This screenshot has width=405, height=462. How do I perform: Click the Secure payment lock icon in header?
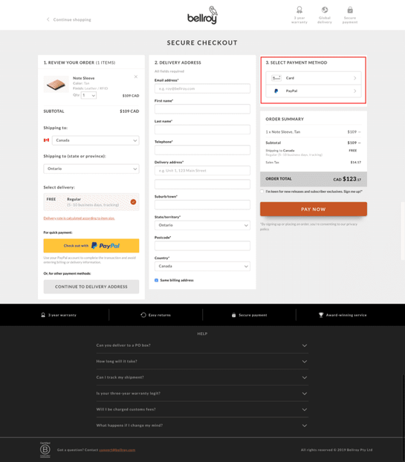click(350, 10)
